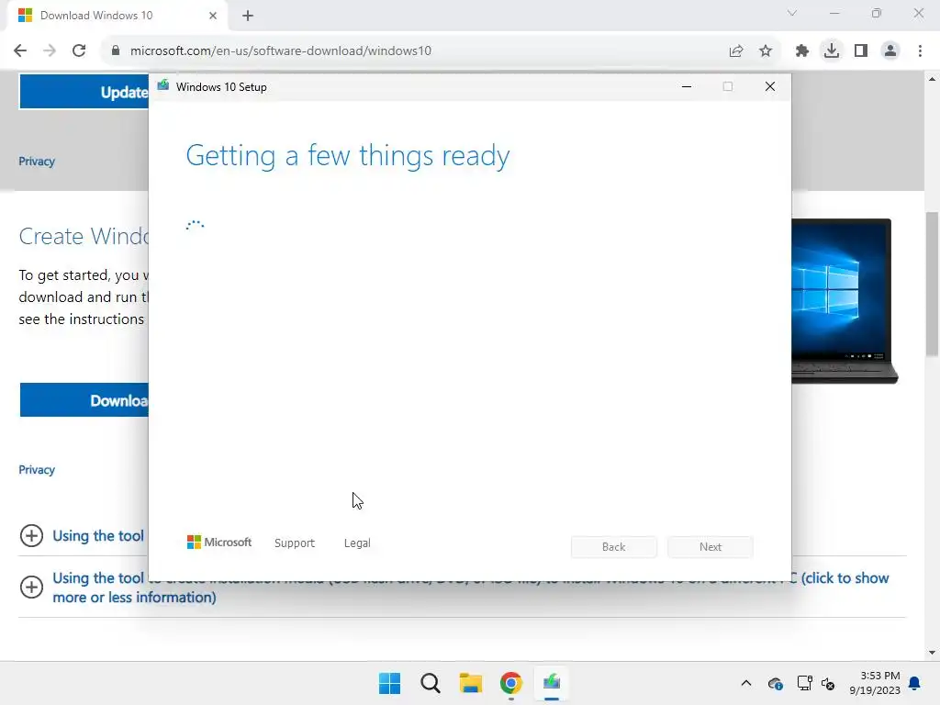Reload the Download Windows 10 page
This screenshot has height=705, width=940.
79,51
